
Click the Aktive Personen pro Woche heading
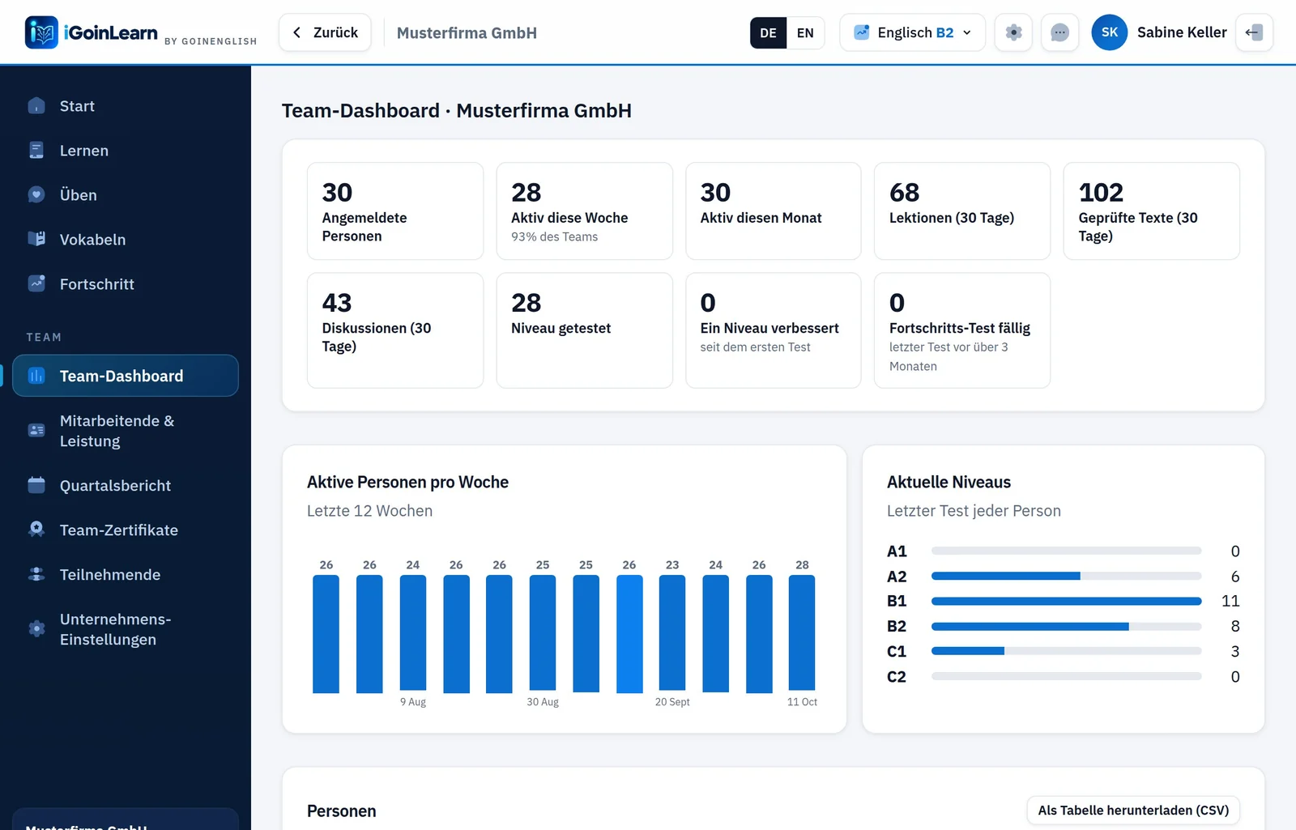click(407, 482)
